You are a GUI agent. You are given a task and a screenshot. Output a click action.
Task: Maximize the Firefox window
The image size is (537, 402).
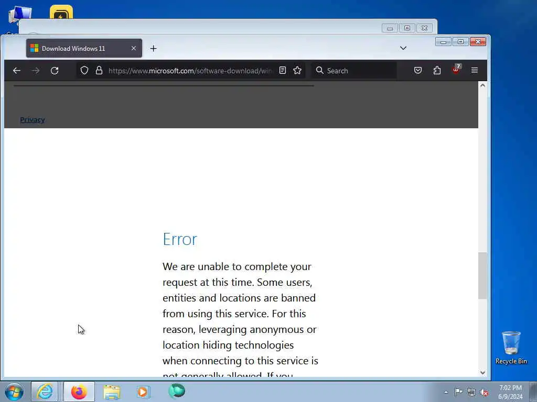(460, 42)
